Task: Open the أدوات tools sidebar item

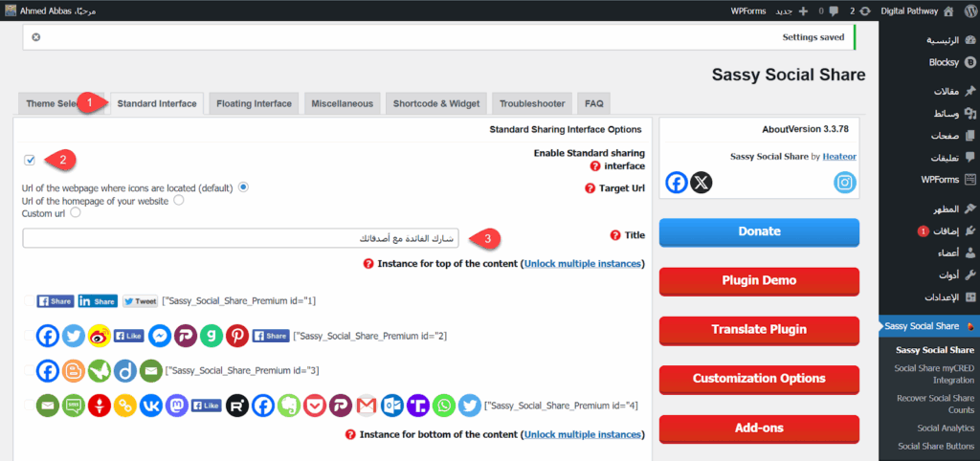Action: point(957,274)
